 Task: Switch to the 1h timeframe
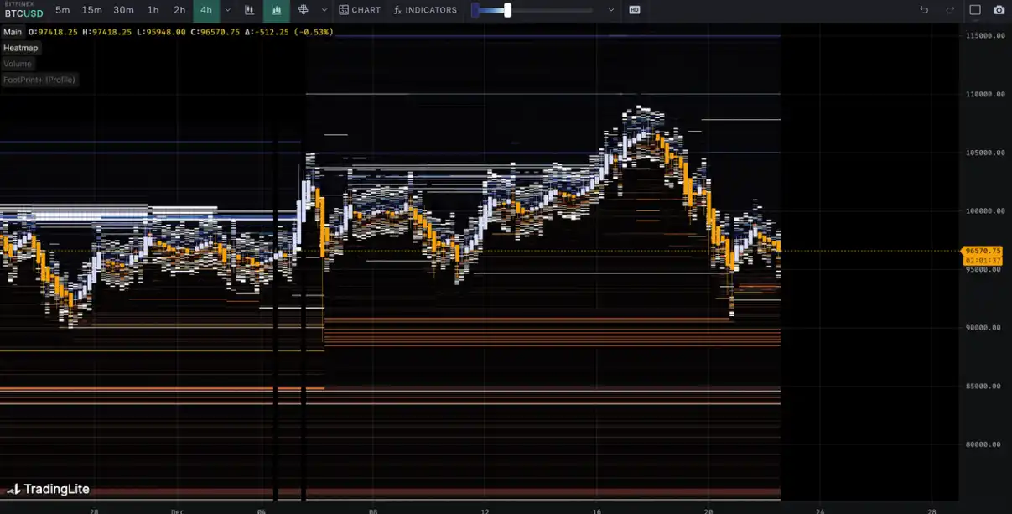(x=153, y=10)
